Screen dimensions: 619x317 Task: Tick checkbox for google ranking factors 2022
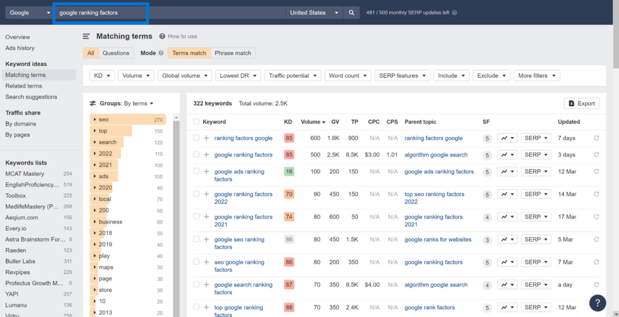pyautogui.click(x=196, y=194)
